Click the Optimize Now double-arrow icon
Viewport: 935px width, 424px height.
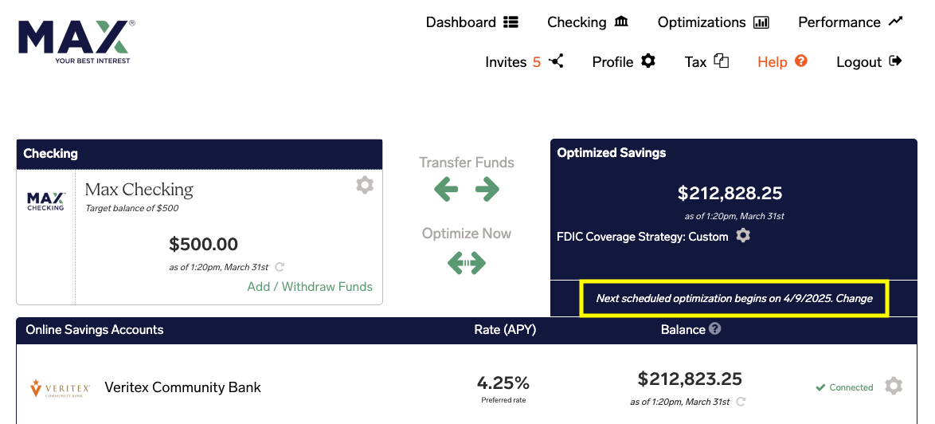(467, 262)
